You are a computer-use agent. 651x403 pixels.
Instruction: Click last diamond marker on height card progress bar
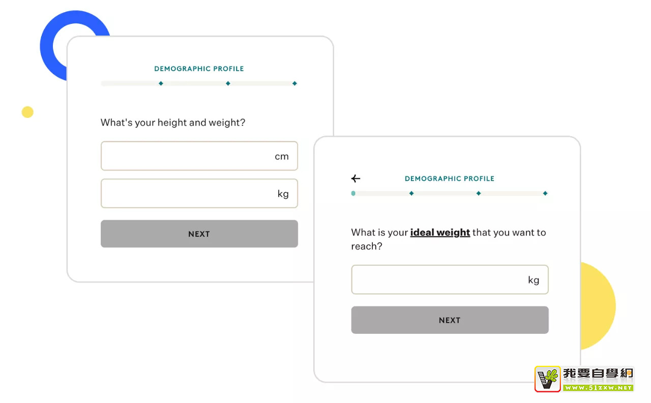[294, 83]
